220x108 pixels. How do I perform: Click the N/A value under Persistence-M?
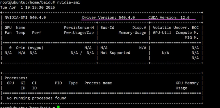(x=88, y=48)
